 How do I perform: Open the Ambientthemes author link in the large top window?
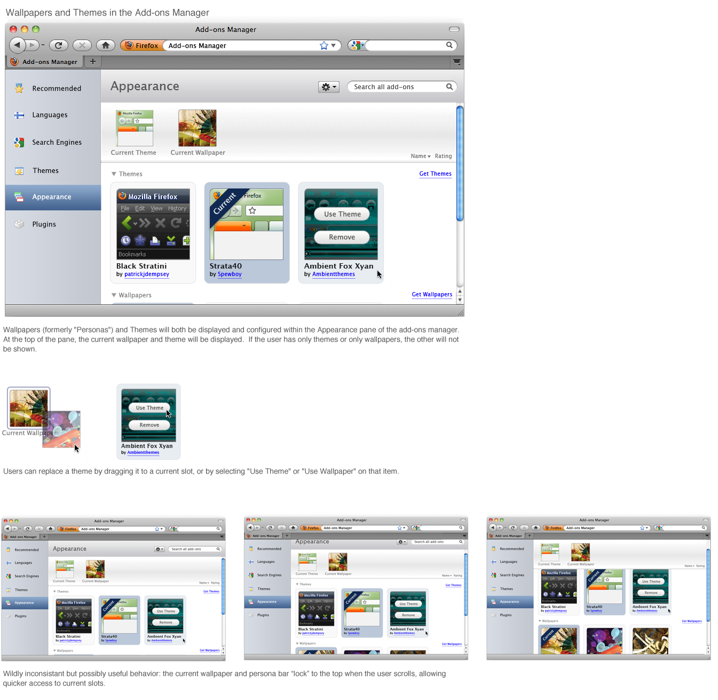[334, 274]
